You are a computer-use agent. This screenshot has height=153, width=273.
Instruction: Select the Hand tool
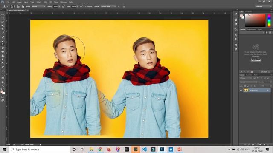coord(3,82)
